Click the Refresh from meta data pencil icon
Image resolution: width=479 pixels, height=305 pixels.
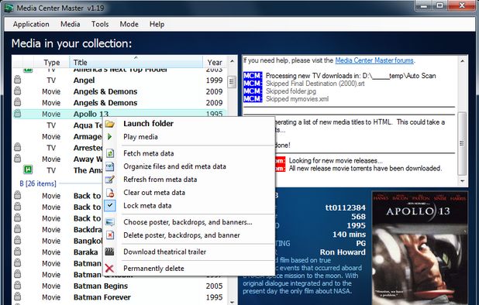click(x=109, y=180)
